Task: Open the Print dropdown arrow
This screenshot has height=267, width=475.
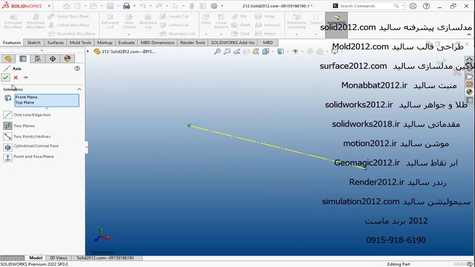Action: (134, 5)
